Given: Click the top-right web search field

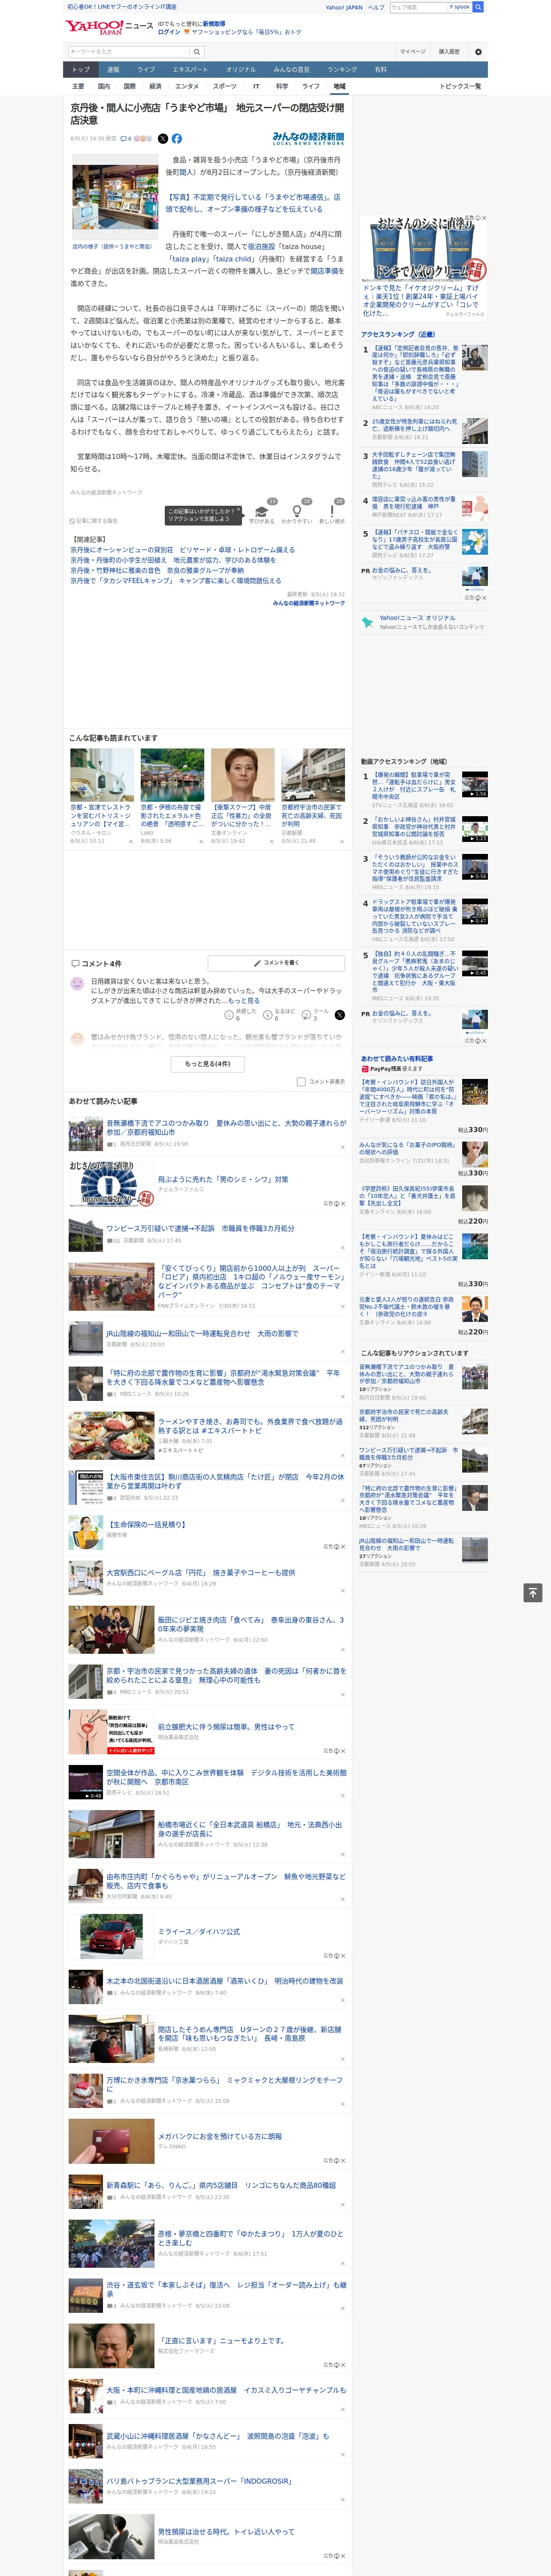Looking at the screenshot, I should [x=418, y=7].
